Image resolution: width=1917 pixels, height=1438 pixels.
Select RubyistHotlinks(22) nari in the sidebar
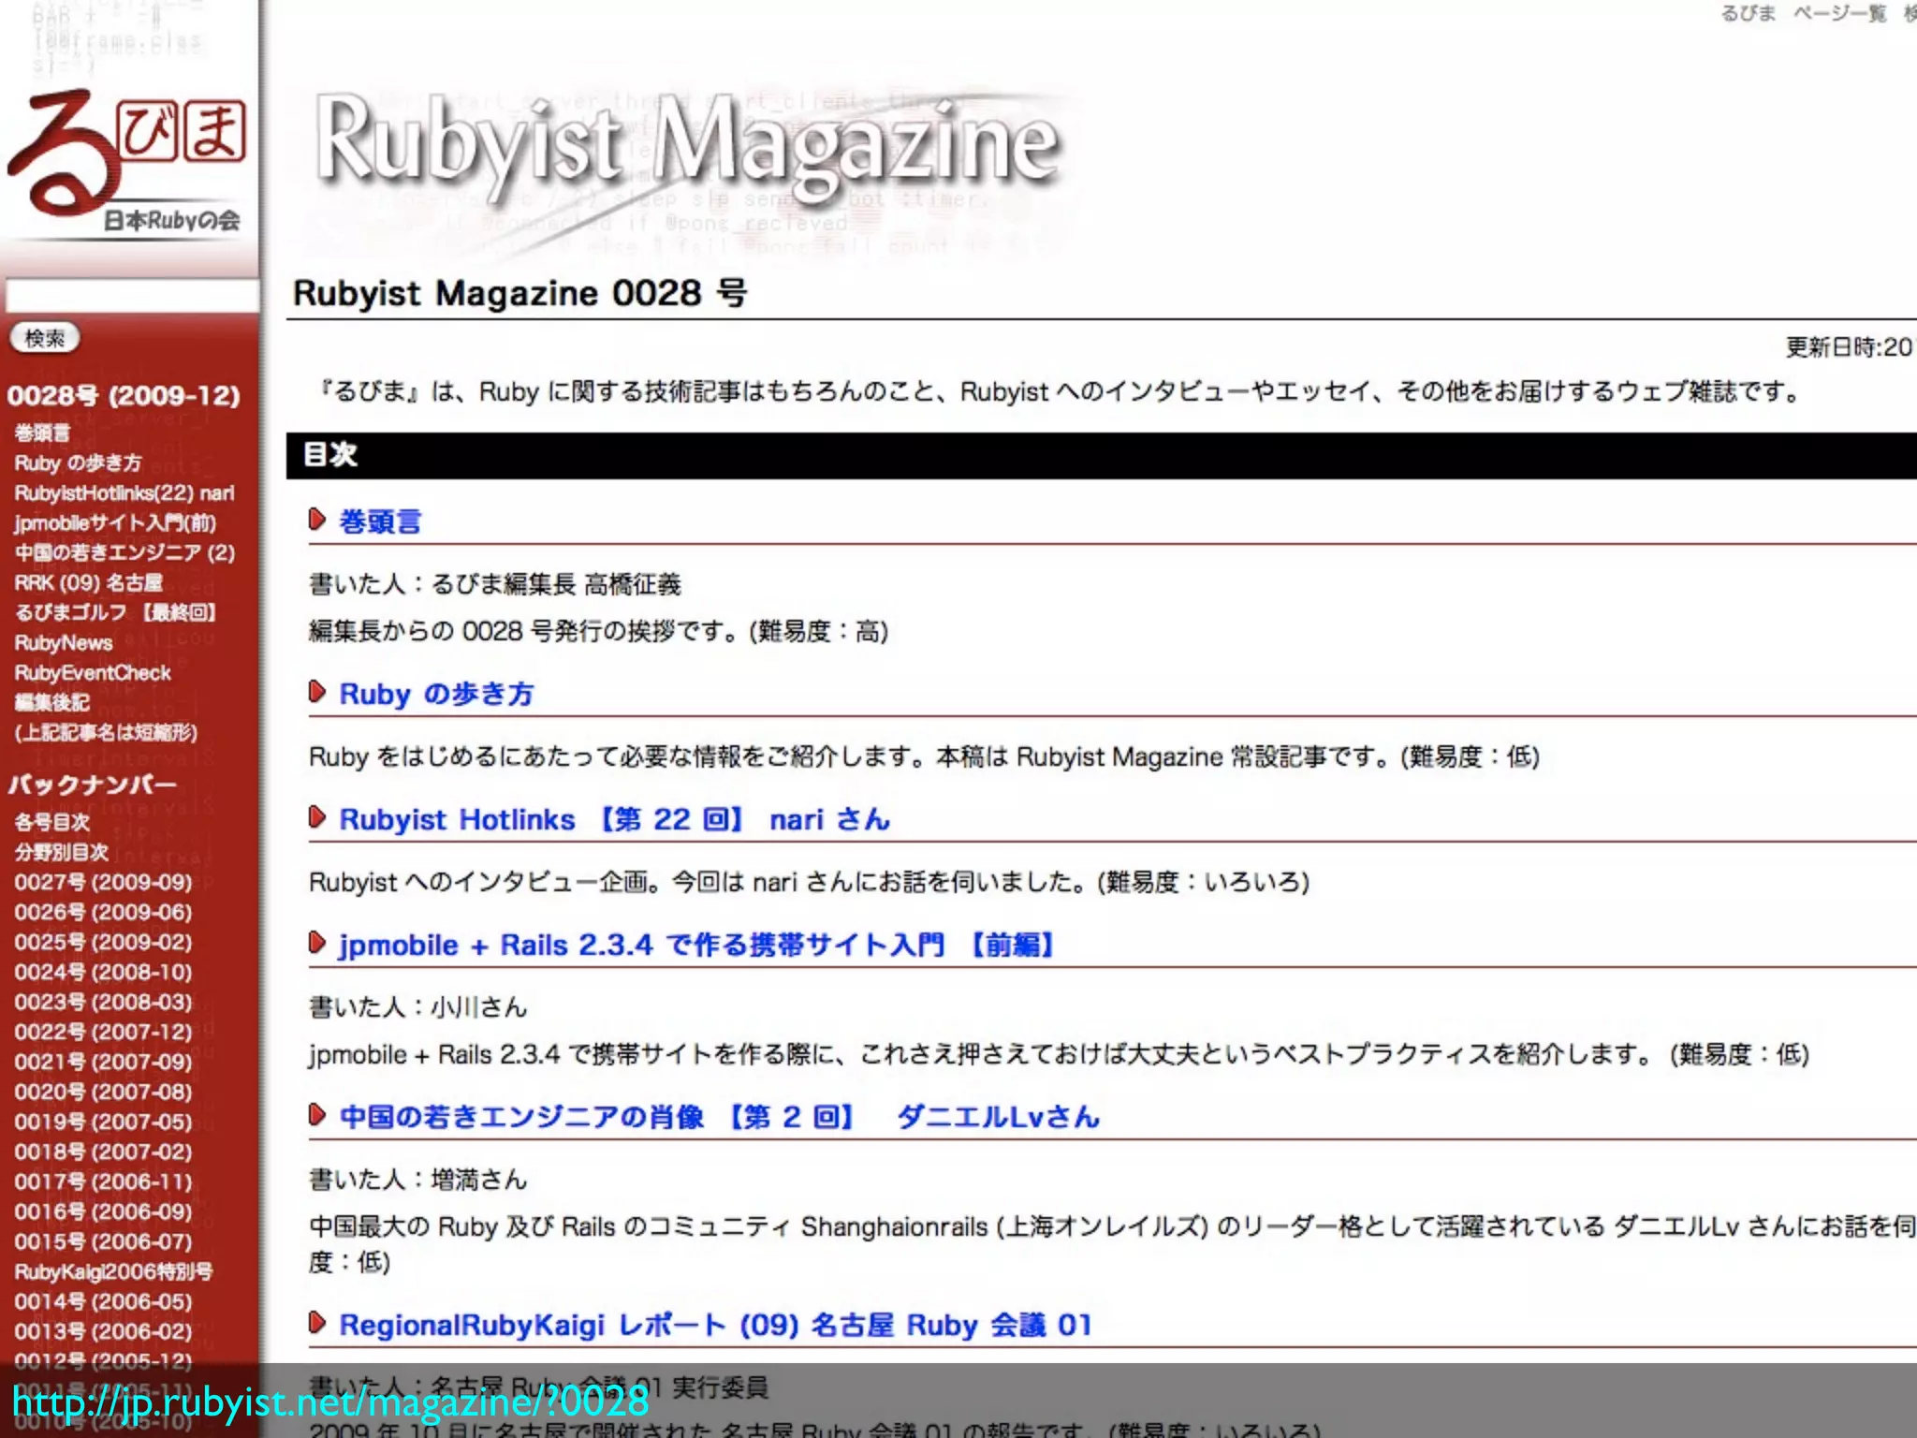[124, 492]
